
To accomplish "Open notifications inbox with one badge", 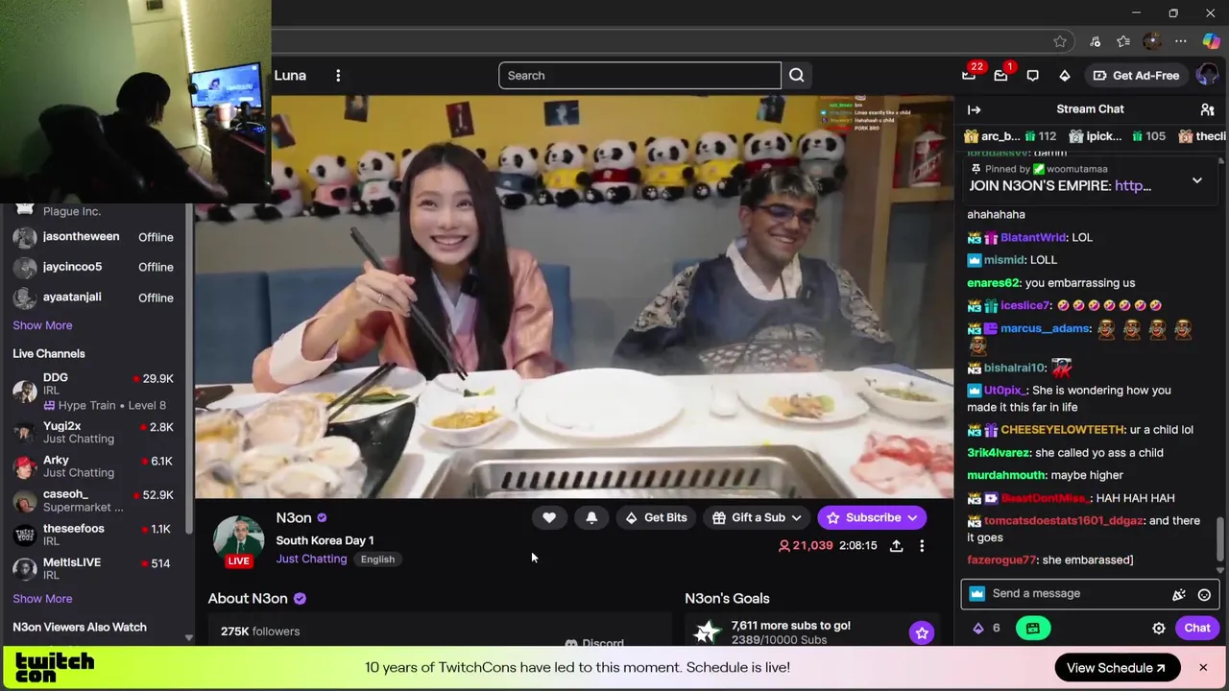I will pos(1000,76).
